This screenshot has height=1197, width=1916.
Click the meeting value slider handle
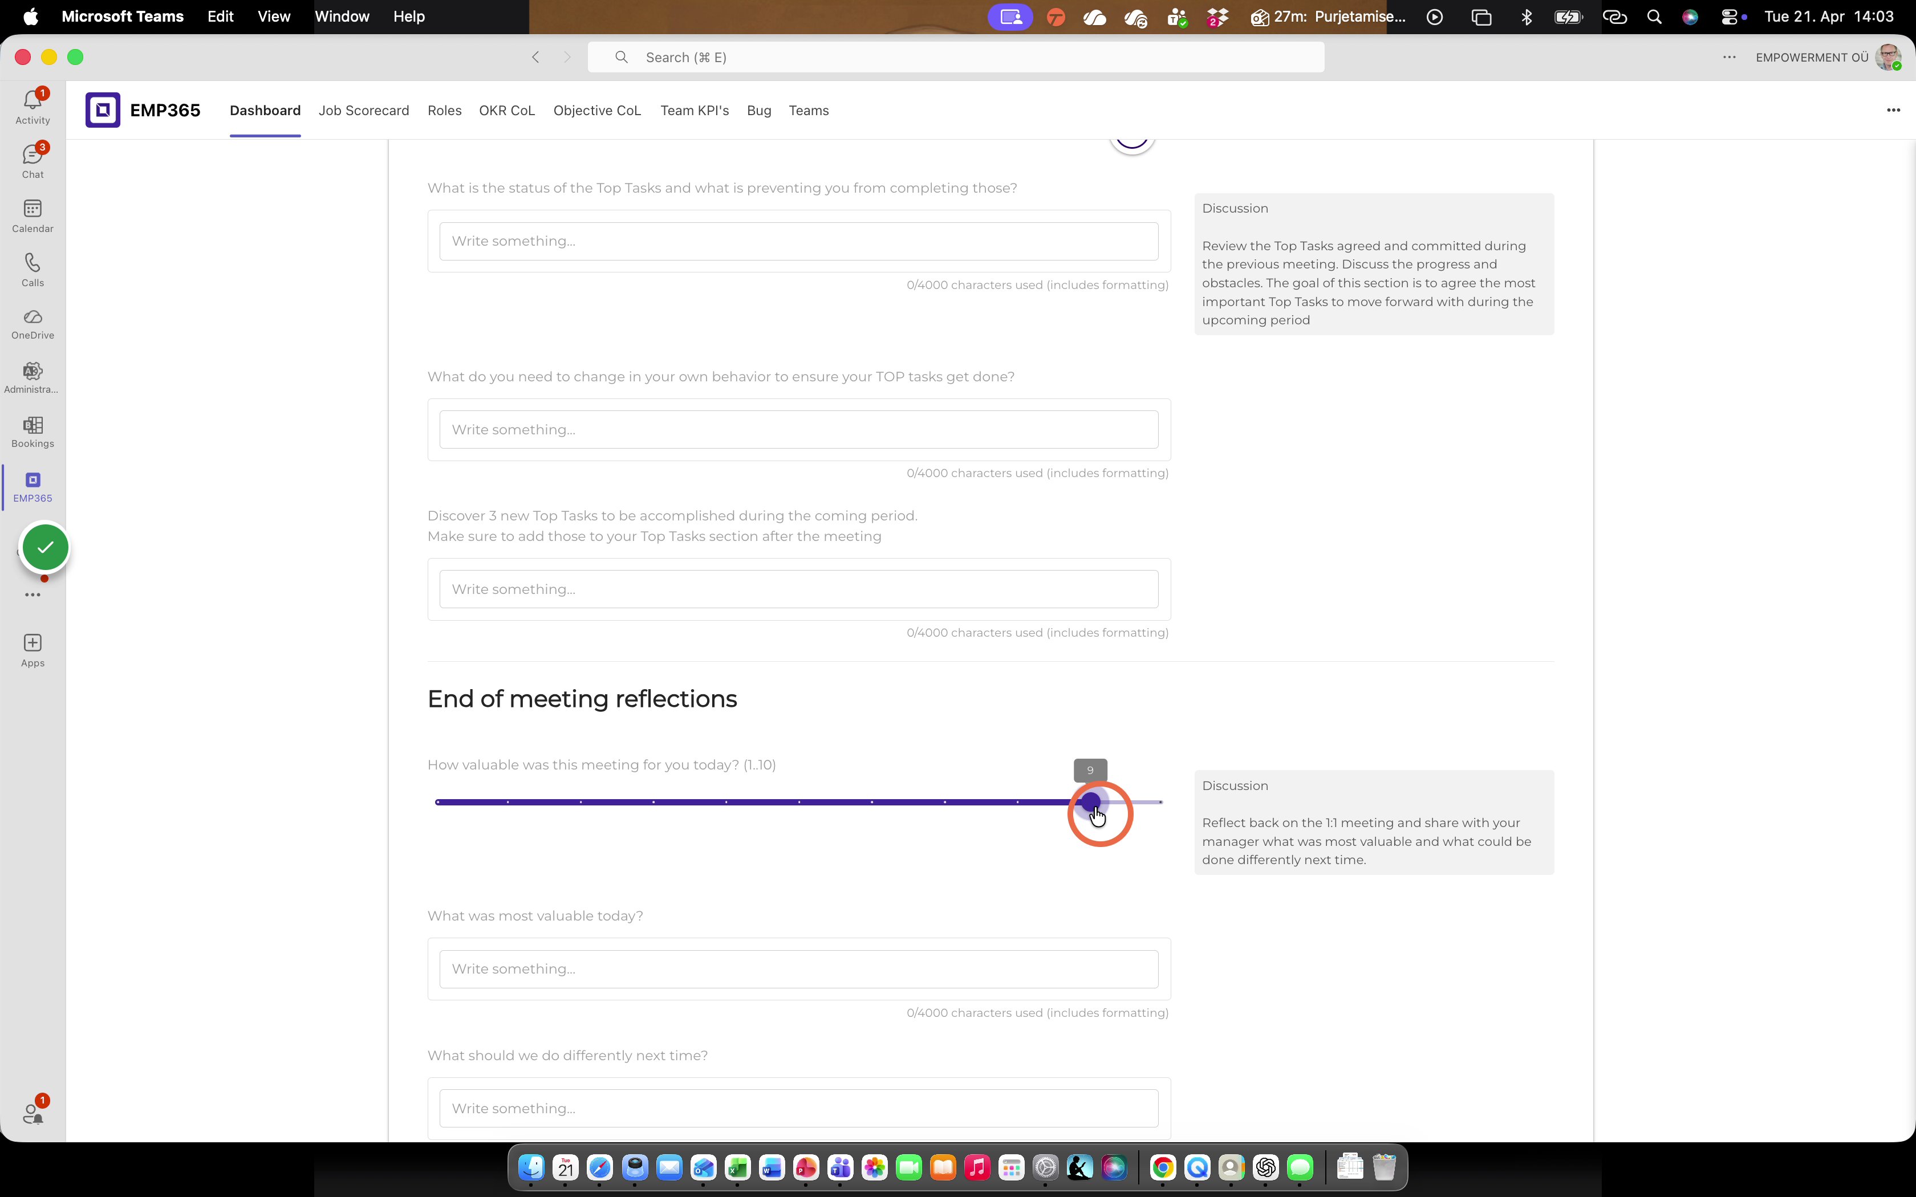click(x=1090, y=802)
